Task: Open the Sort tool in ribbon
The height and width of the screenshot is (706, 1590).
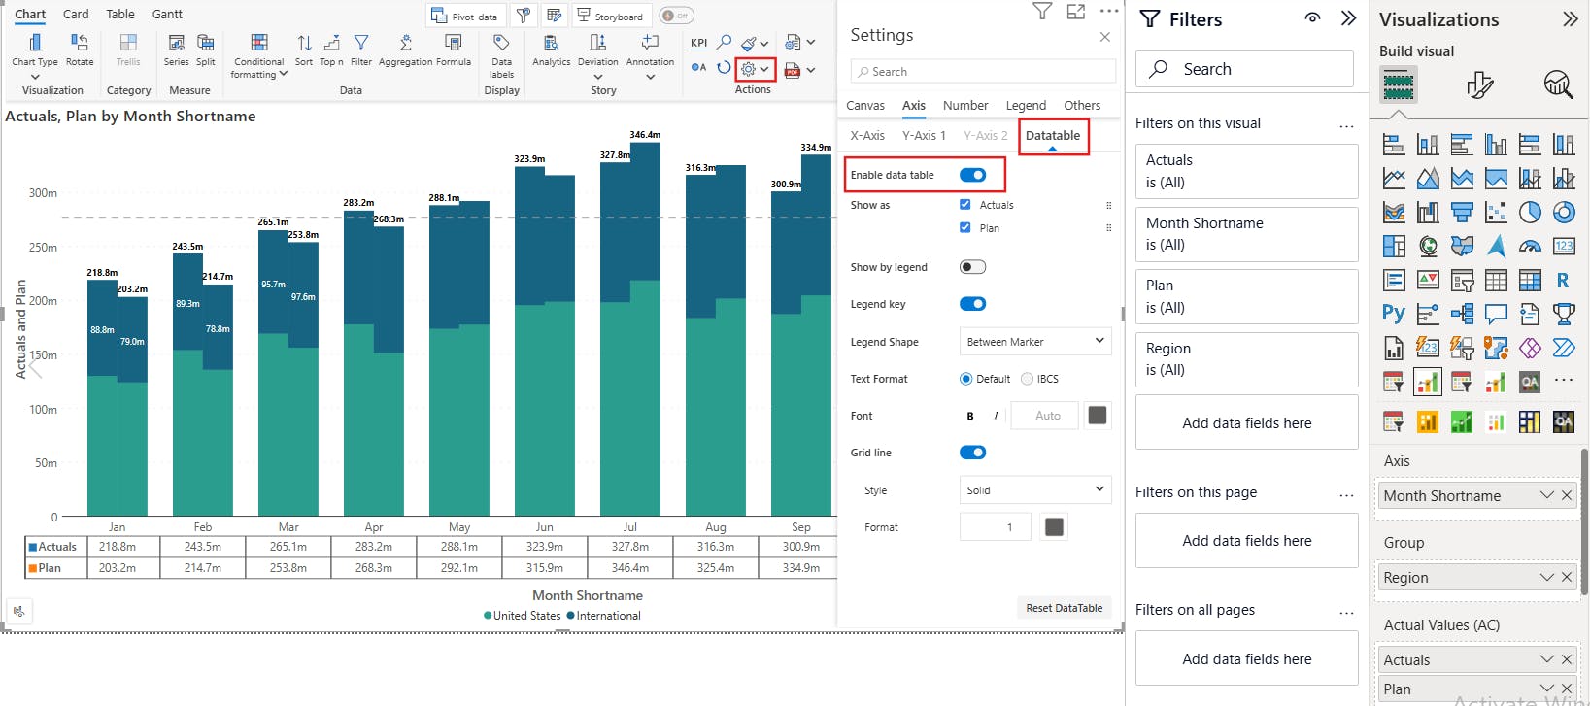Action: coord(304,44)
